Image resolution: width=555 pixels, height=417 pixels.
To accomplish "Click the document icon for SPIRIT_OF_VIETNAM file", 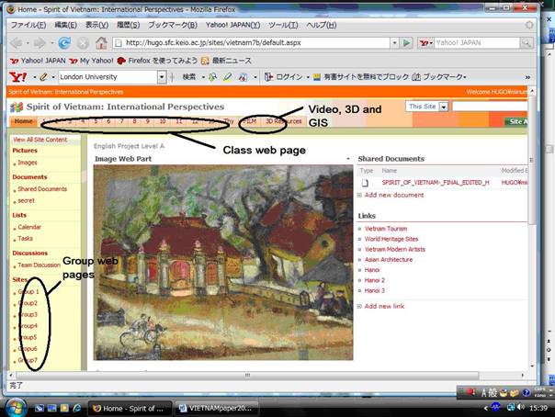I will tap(365, 183).
